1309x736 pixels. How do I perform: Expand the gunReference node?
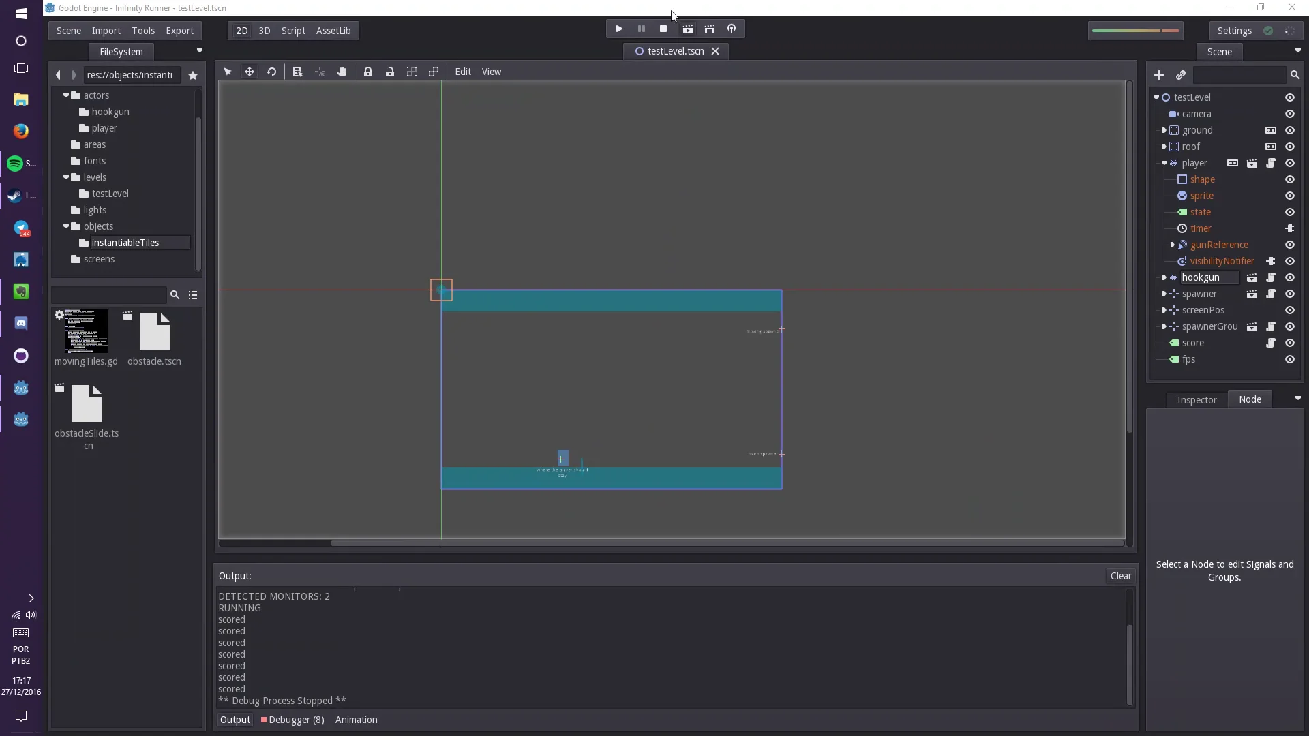coord(1173,245)
